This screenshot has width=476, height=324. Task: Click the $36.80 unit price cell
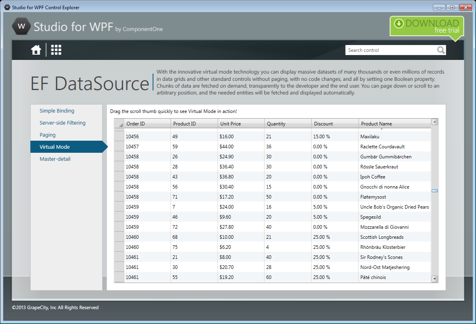click(241, 176)
